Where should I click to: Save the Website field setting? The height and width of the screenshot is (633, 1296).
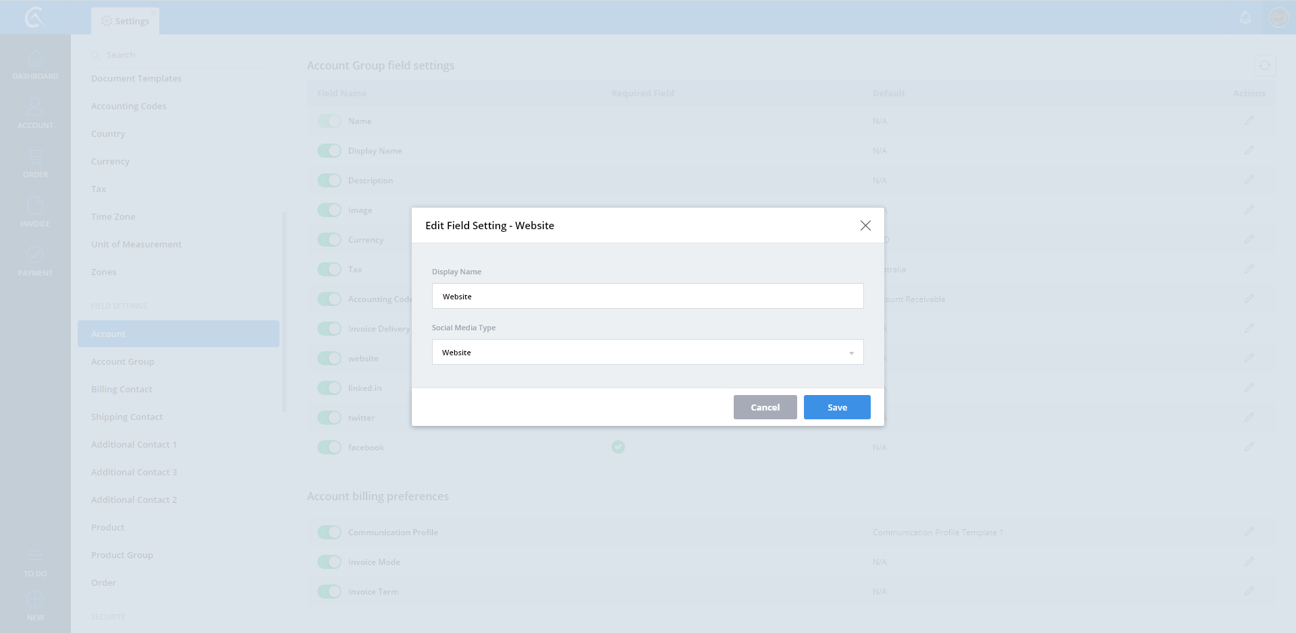(x=836, y=407)
